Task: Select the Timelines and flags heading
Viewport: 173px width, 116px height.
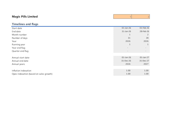Action: tap(25, 24)
